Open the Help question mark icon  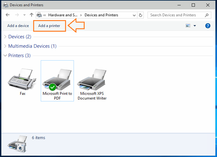tap(208, 26)
